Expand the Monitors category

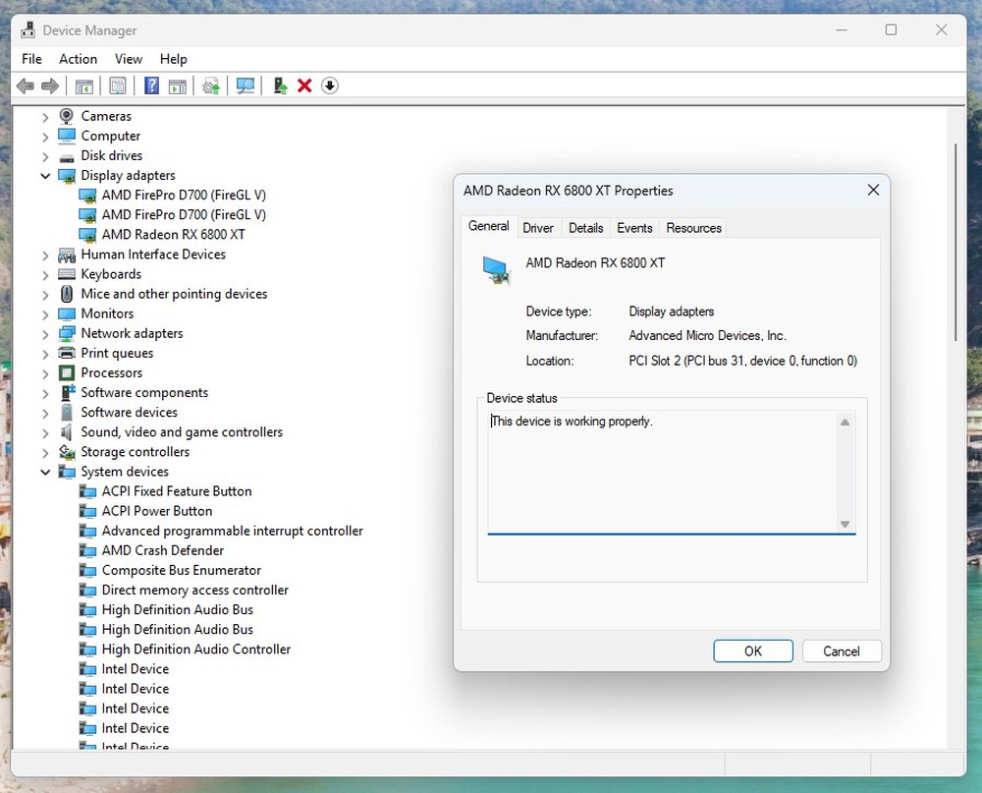pyautogui.click(x=45, y=314)
